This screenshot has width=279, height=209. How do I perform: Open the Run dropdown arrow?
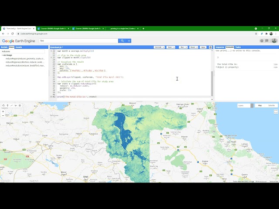[x=187, y=47]
